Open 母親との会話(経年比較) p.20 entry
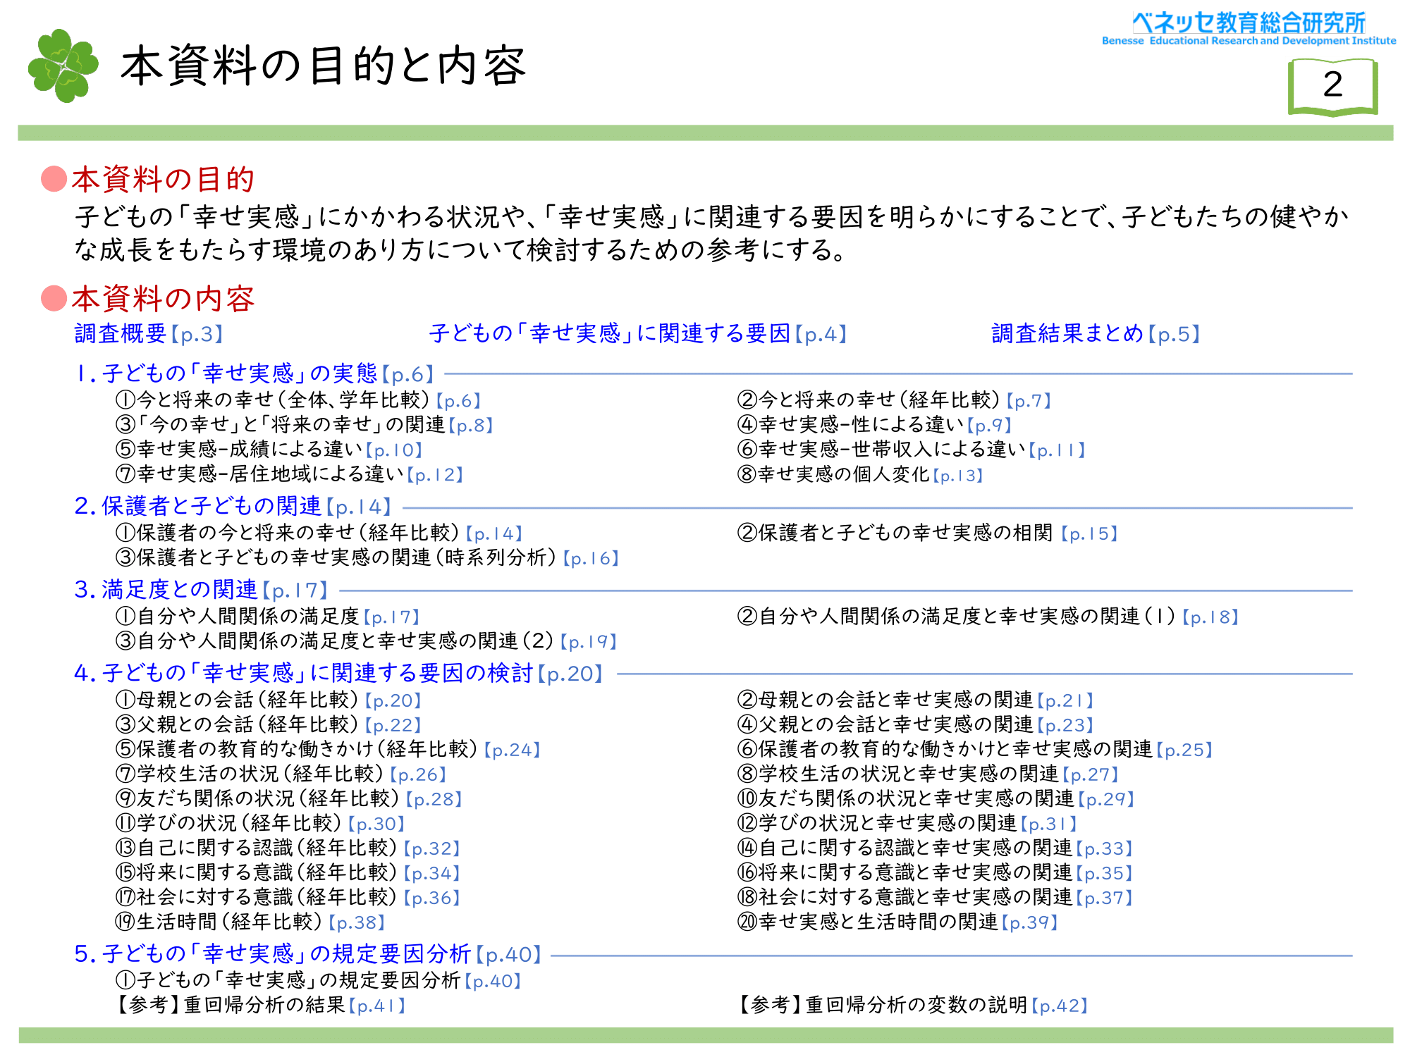Image resolution: width=1410 pixels, height=1057 pixels. click(268, 700)
